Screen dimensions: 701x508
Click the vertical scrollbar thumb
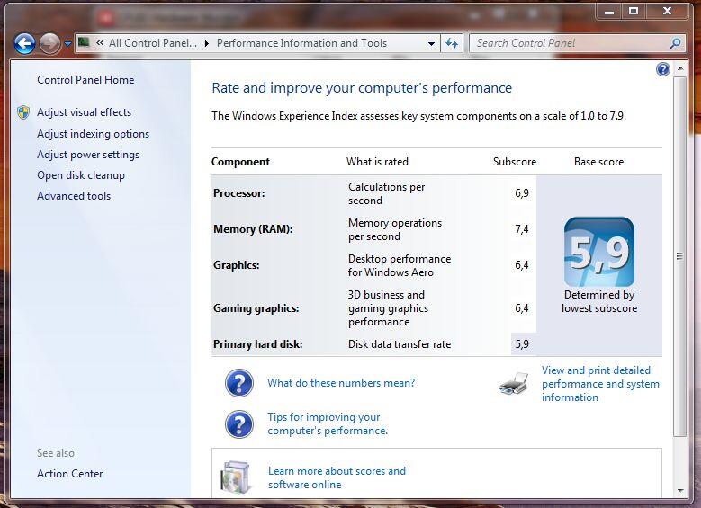(x=679, y=256)
